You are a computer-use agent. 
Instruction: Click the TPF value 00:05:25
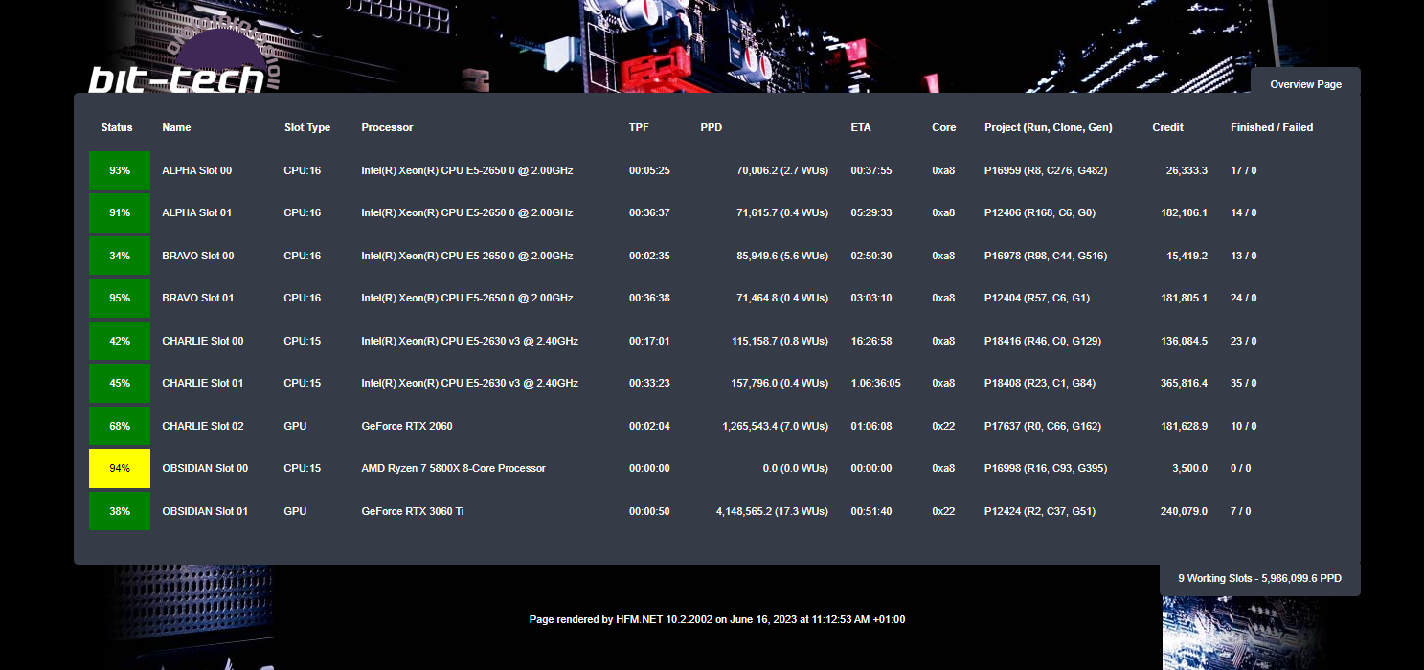click(x=649, y=170)
